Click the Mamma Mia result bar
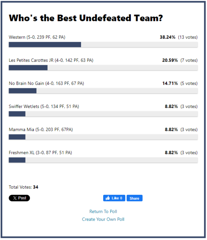This screenshot has height=240, width=207. pyautogui.click(x=103, y=137)
